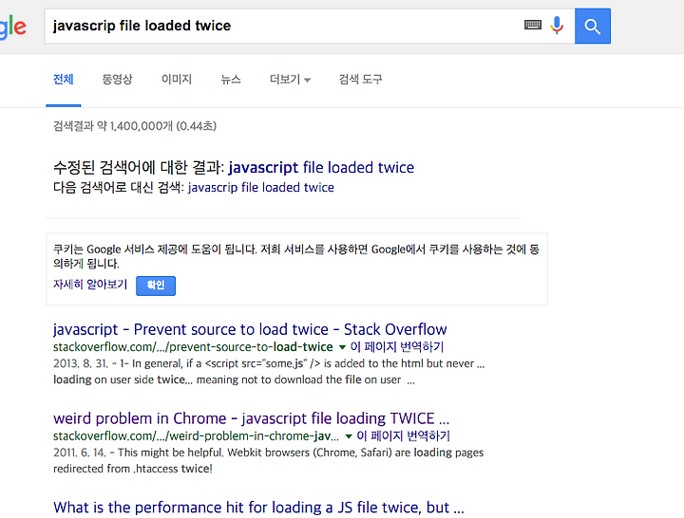Select the 전체 tab

point(64,80)
